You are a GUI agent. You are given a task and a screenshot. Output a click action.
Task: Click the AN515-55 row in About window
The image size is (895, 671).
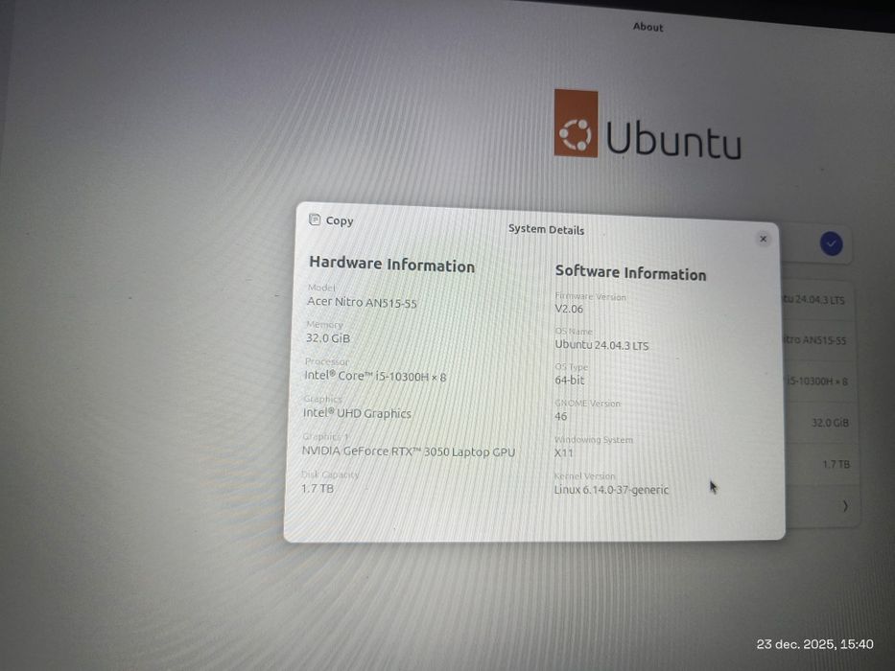click(x=818, y=340)
